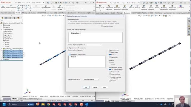191x107 pixels.
Task: Click the Sensor tool icon
Action: [x=157, y=7]
